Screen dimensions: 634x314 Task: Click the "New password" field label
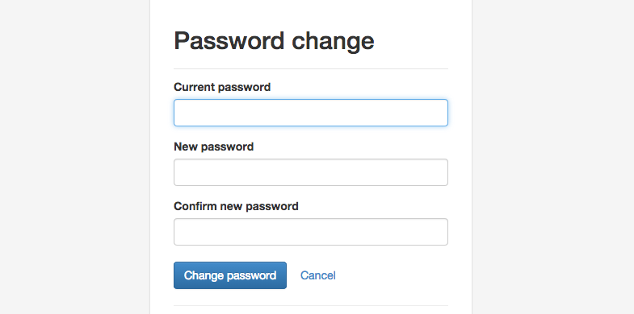213,147
